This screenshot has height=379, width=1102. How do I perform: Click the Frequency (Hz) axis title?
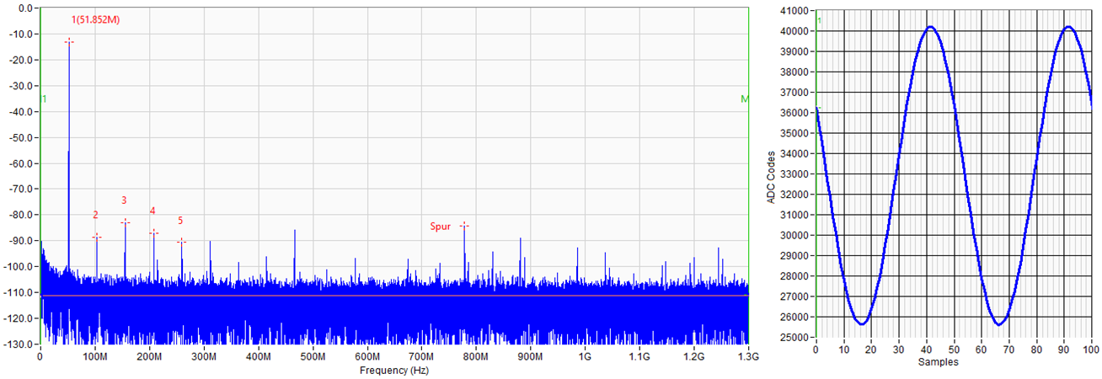[394, 371]
